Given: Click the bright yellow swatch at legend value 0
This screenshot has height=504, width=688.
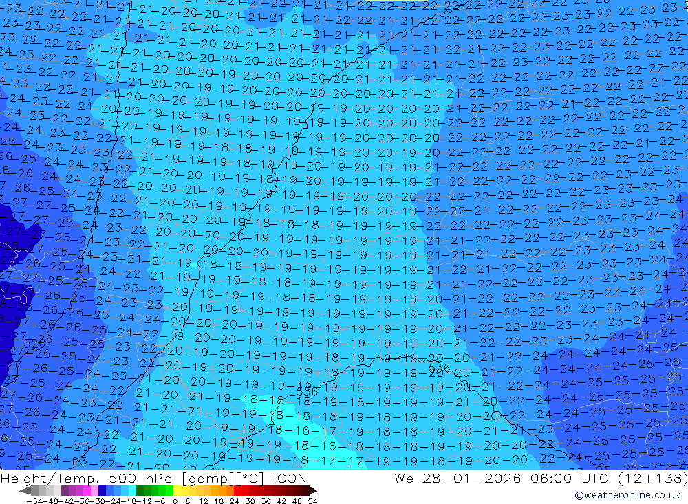Looking at the screenshot, I should pos(178,490).
